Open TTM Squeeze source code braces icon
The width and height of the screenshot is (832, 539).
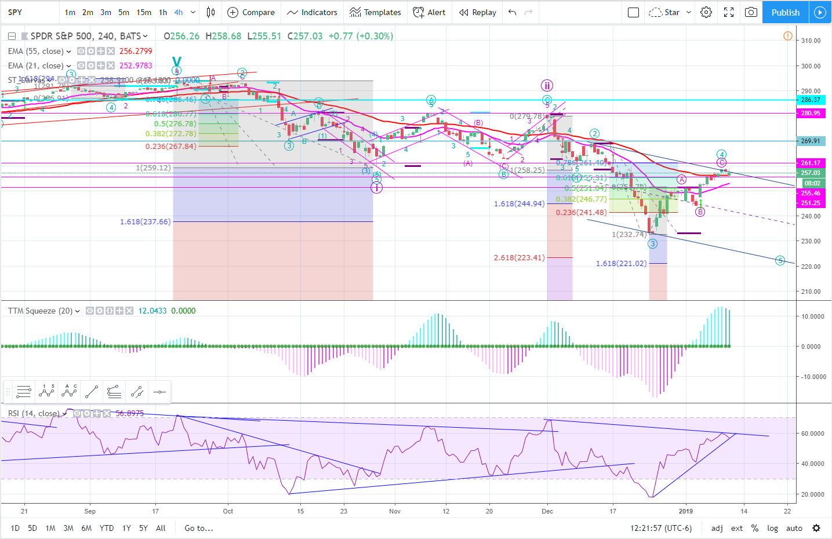coord(110,311)
